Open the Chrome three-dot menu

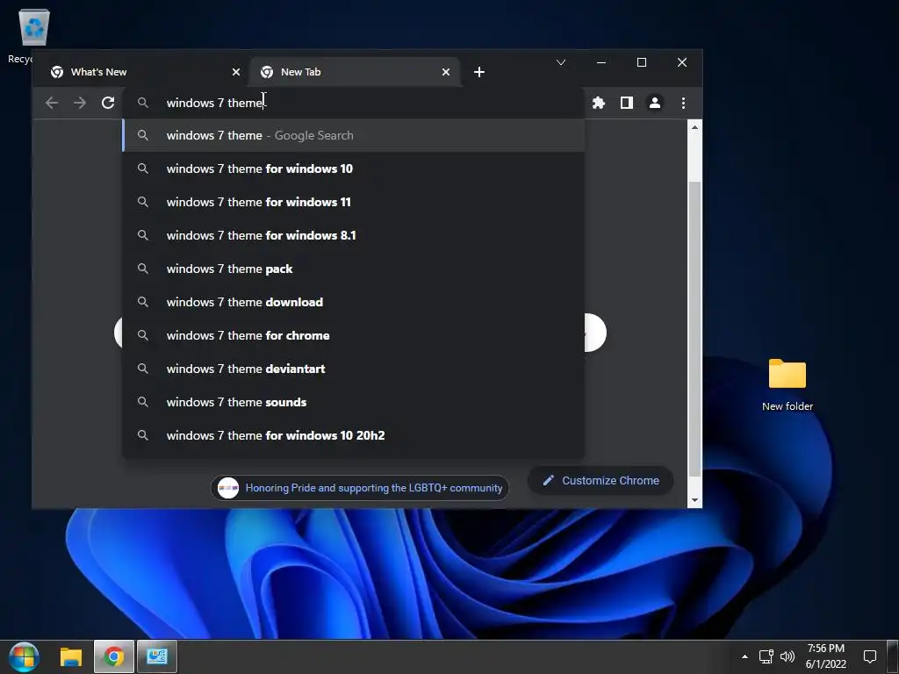pyautogui.click(x=683, y=103)
